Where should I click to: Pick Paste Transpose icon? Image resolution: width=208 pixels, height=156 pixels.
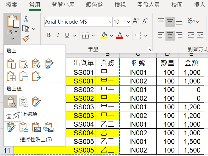coord(36,76)
